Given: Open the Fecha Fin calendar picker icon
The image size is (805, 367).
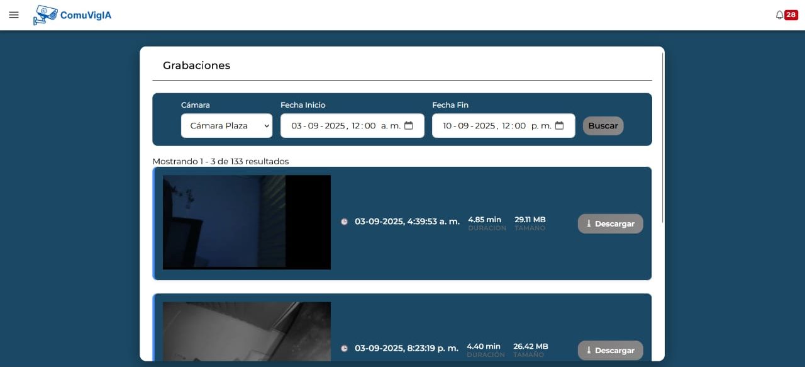Looking at the screenshot, I should pos(560,126).
